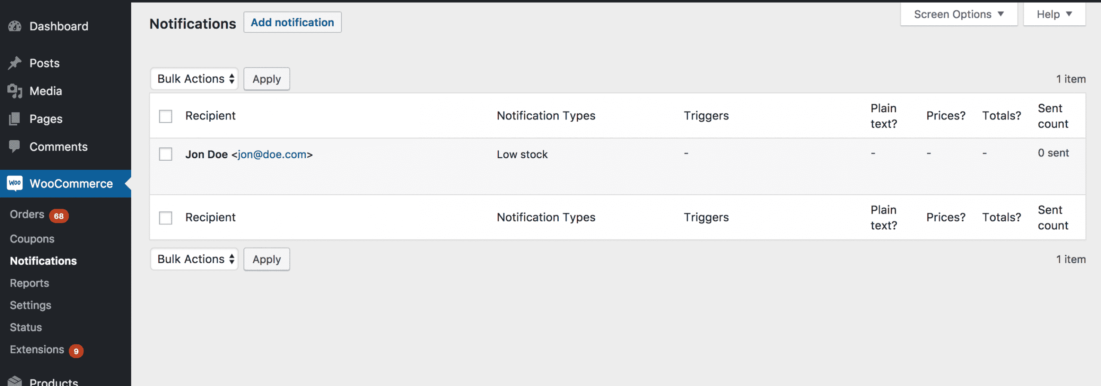Image resolution: width=1101 pixels, height=386 pixels.
Task: Click the Extensions update badge 9
Action: click(x=76, y=351)
